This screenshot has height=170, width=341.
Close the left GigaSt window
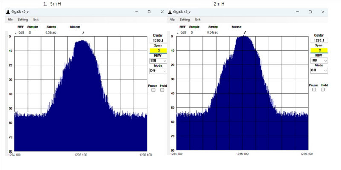[x=162, y=12]
